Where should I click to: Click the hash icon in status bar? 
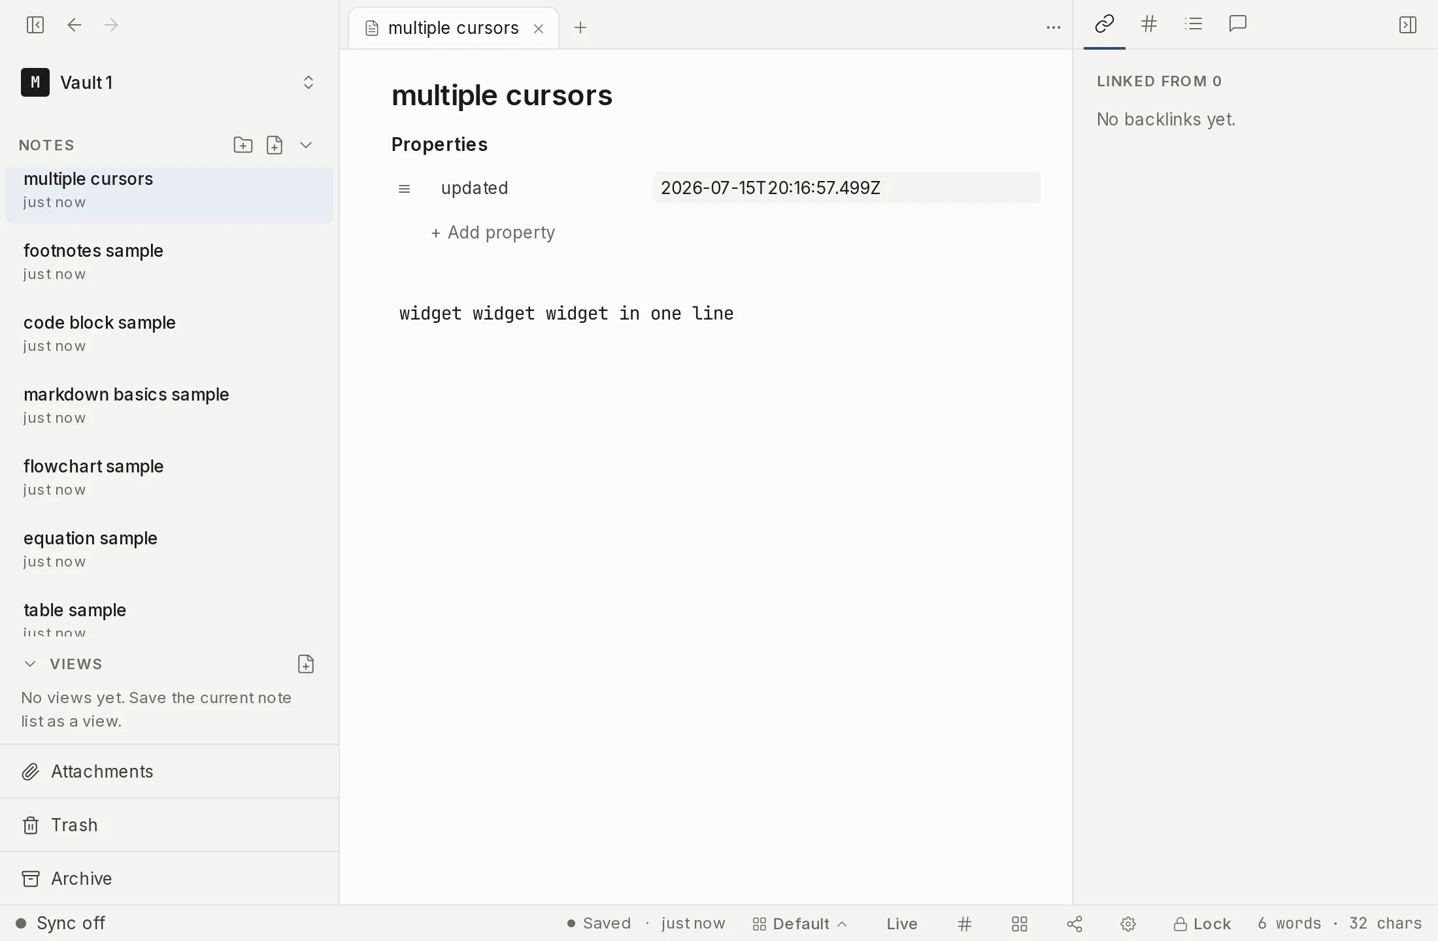tap(965, 923)
